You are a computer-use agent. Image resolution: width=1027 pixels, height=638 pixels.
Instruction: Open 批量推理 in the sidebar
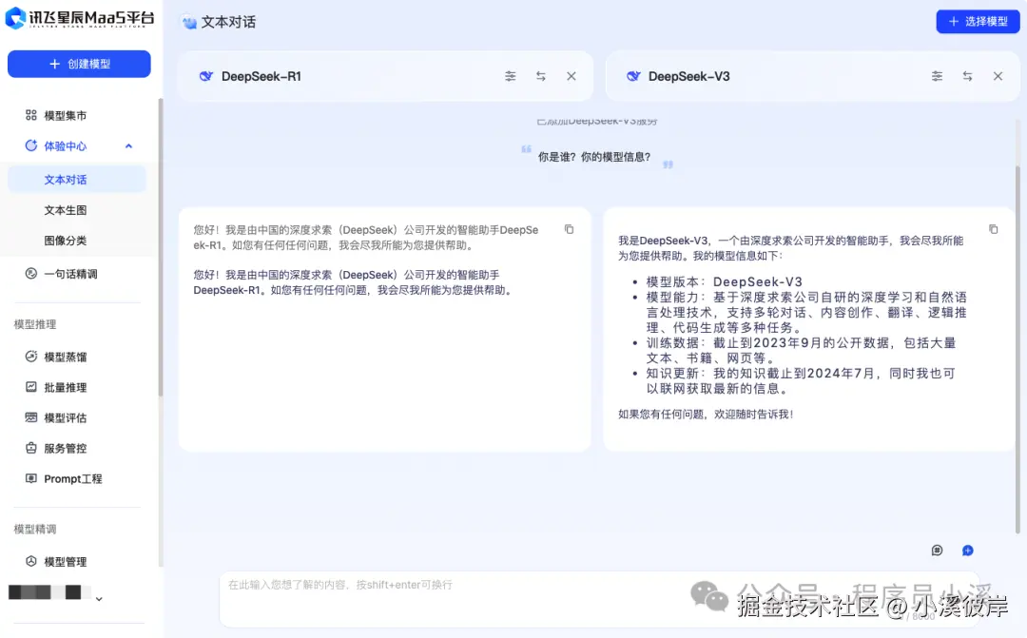click(66, 387)
